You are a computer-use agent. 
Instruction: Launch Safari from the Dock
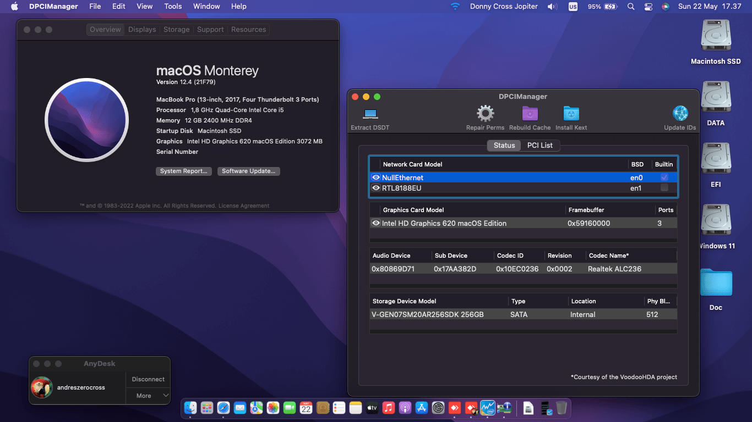[224, 408]
